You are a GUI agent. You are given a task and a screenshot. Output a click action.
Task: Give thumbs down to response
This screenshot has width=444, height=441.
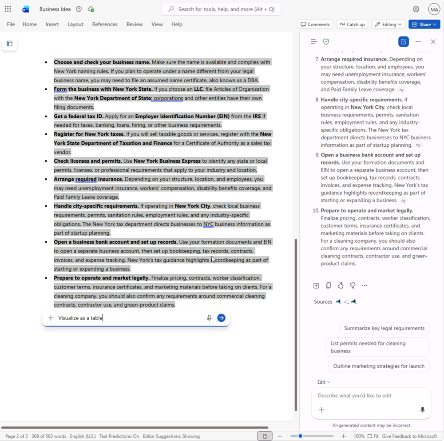[x=353, y=285]
